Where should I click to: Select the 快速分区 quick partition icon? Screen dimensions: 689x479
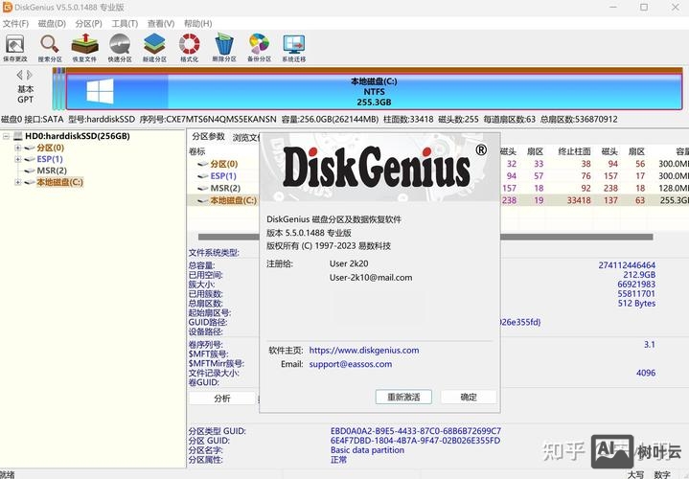point(120,48)
